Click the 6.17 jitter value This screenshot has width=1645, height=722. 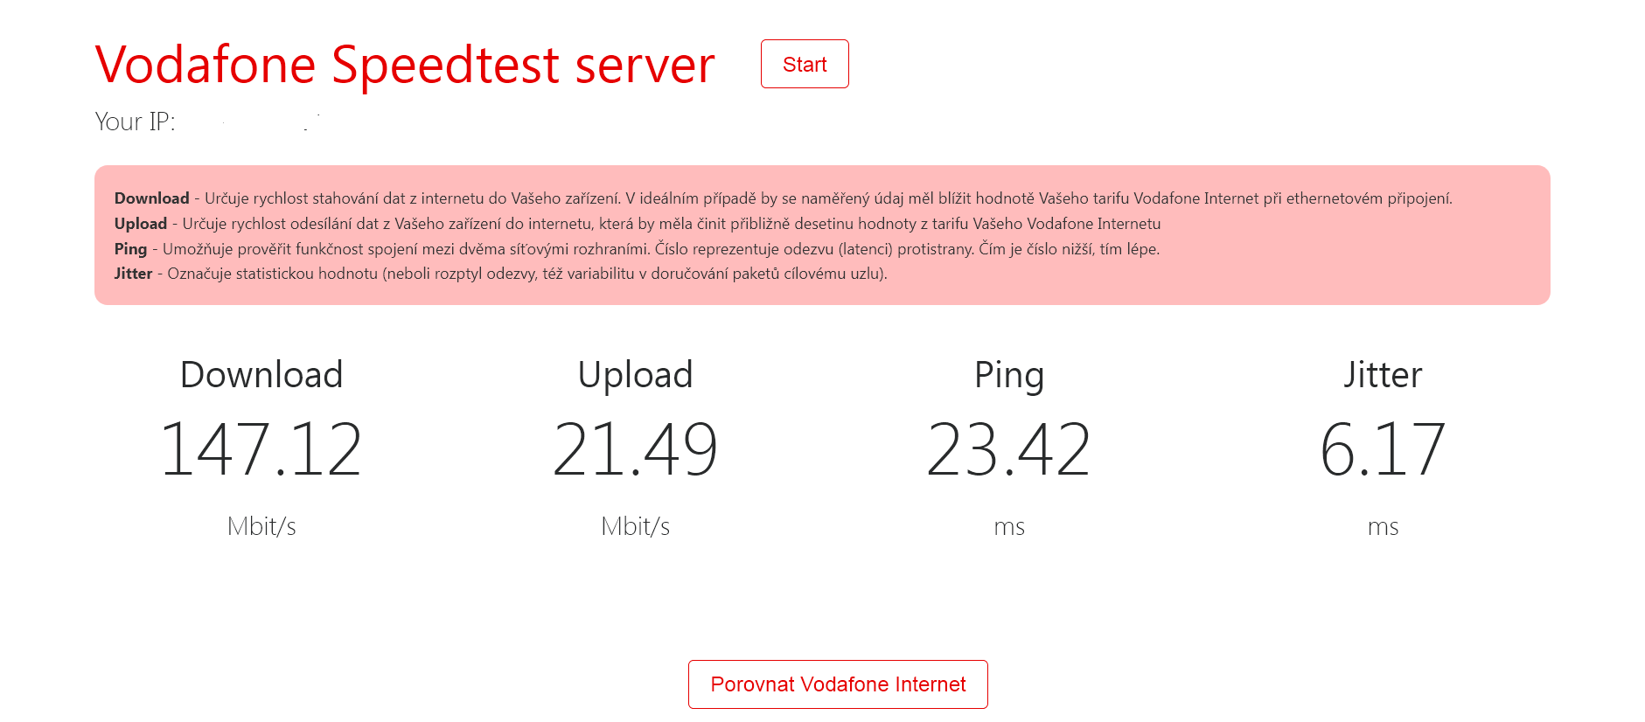1383,449
